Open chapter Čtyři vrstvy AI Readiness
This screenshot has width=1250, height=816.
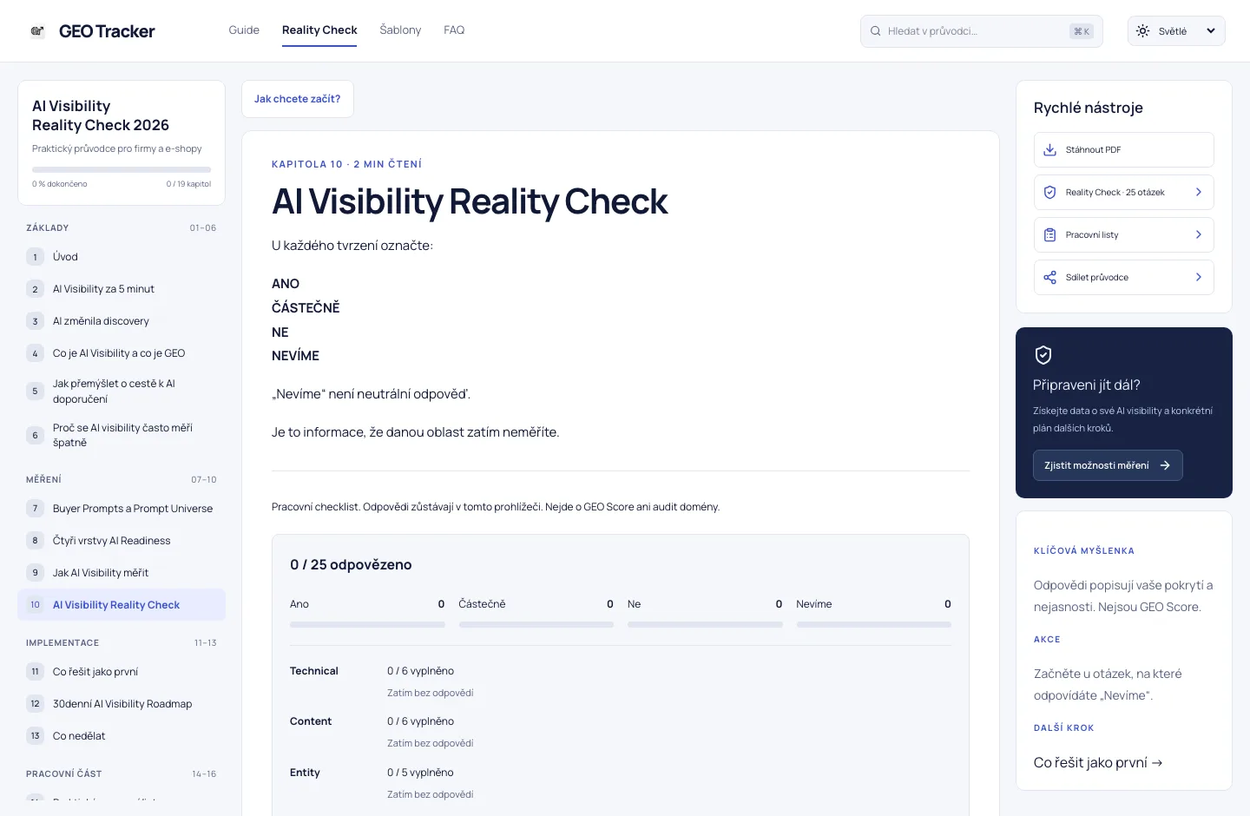(x=122, y=541)
